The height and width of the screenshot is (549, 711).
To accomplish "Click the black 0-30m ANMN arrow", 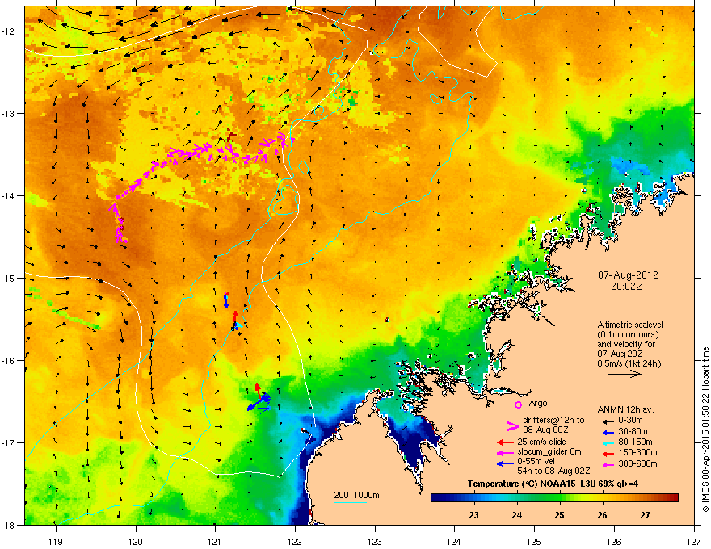I will click(607, 421).
